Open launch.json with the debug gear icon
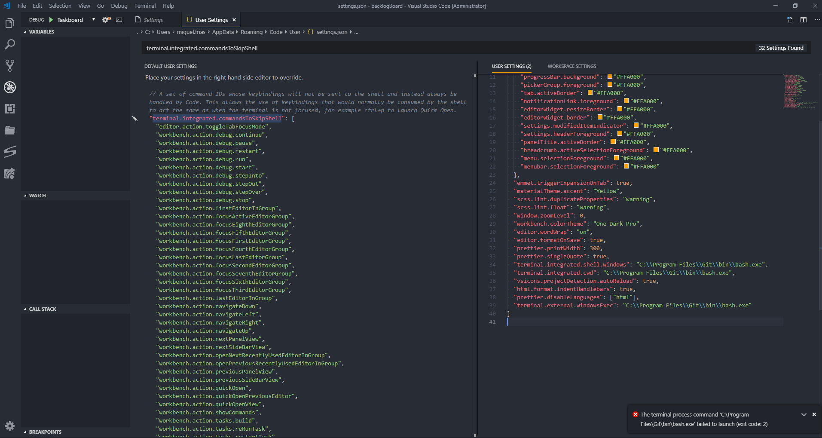Viewport: 822px width, 438px height. point(106,20)
